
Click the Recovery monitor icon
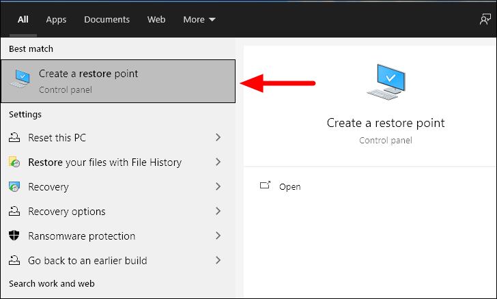point(14,187)
